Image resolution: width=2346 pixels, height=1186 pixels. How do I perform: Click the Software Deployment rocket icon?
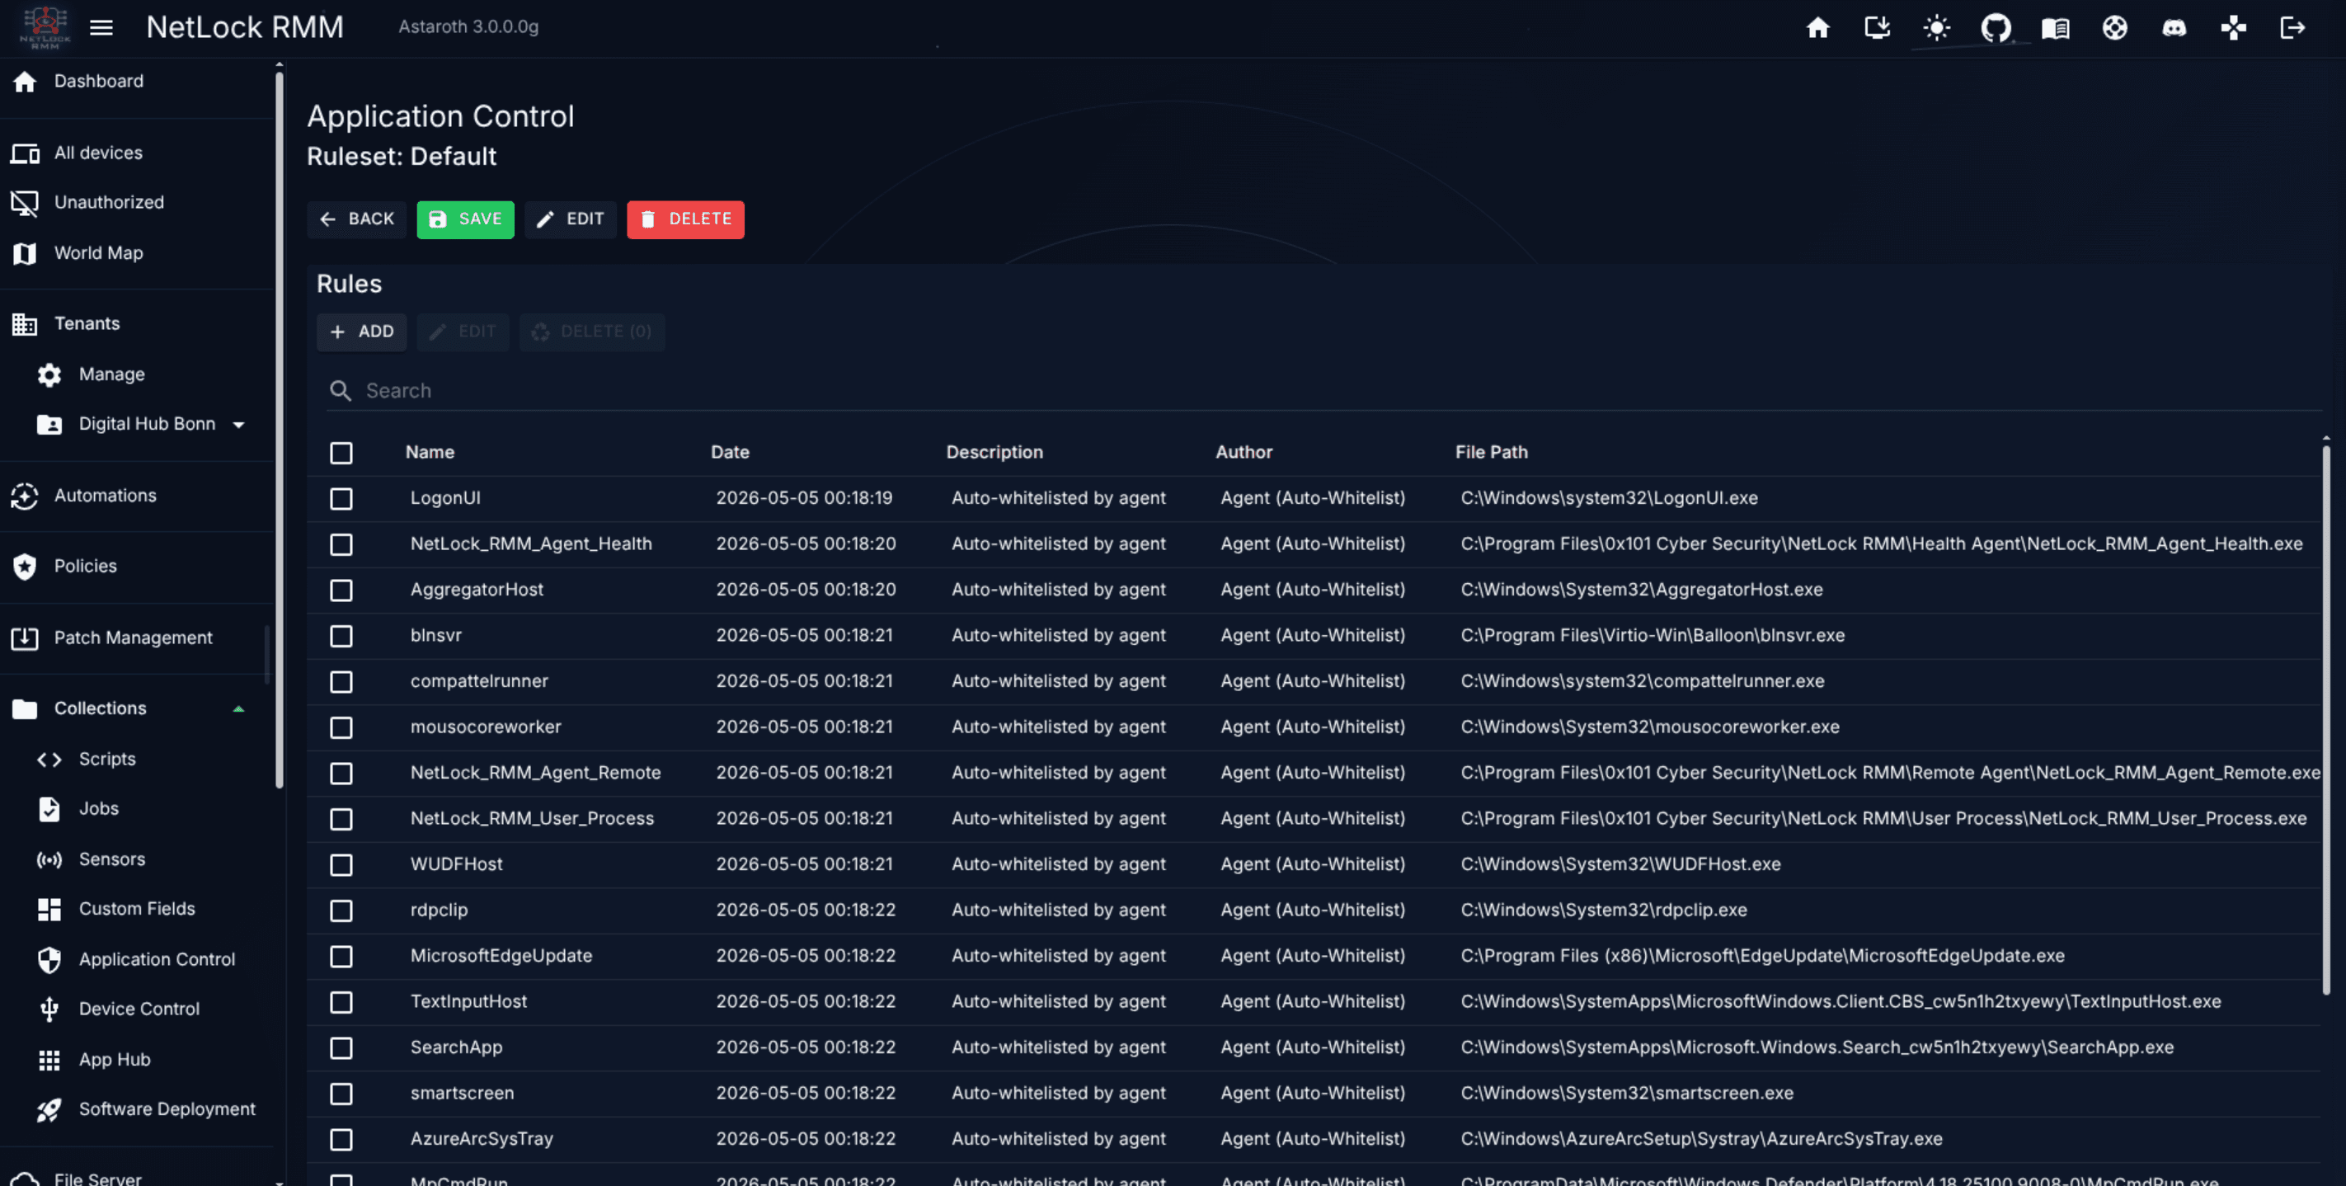pyautogui.click(x=49, y=1109)
